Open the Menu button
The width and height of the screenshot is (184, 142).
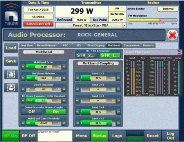click(82, 136)
